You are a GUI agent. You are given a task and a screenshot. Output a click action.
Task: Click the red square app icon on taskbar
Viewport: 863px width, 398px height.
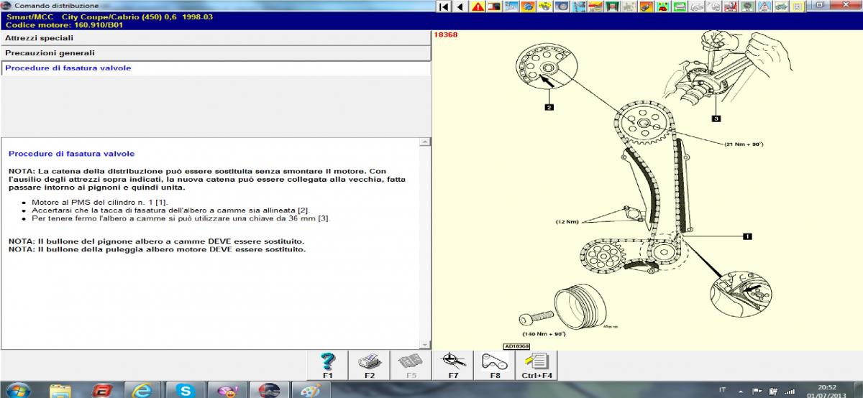click(103, 390)
